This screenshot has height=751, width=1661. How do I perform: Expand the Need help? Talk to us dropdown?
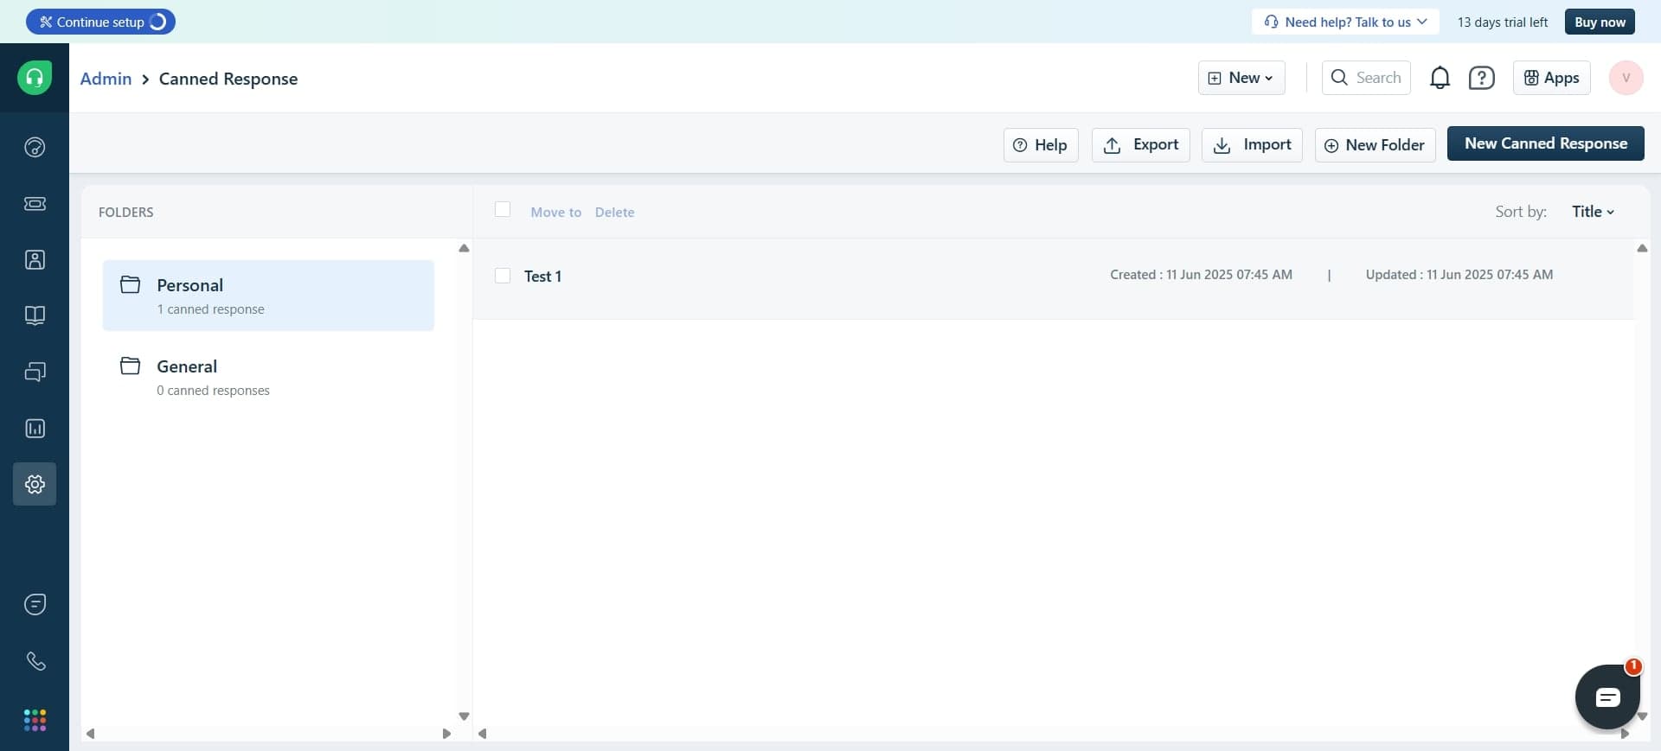[1345, 22]
